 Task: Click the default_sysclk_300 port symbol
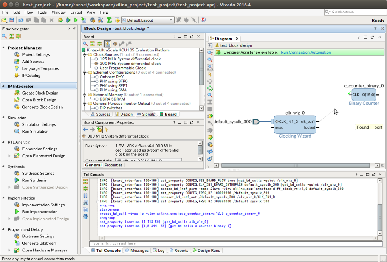click(x=256, y=122)
